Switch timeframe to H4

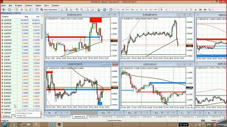[x=142, y=10]
